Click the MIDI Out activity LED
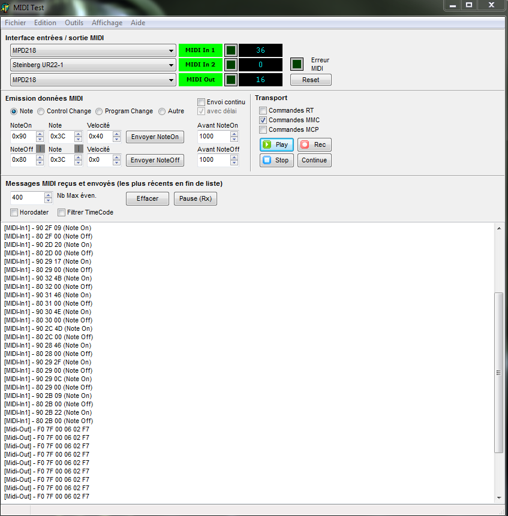Screen dimensions: 508x516 click(231, 80)
